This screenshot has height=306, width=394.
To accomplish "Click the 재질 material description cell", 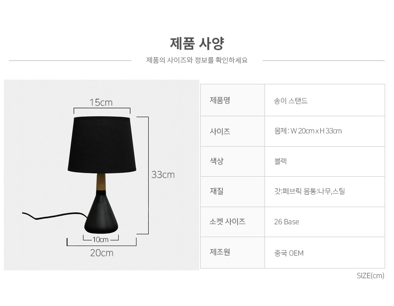I will (x=310, y=191).
